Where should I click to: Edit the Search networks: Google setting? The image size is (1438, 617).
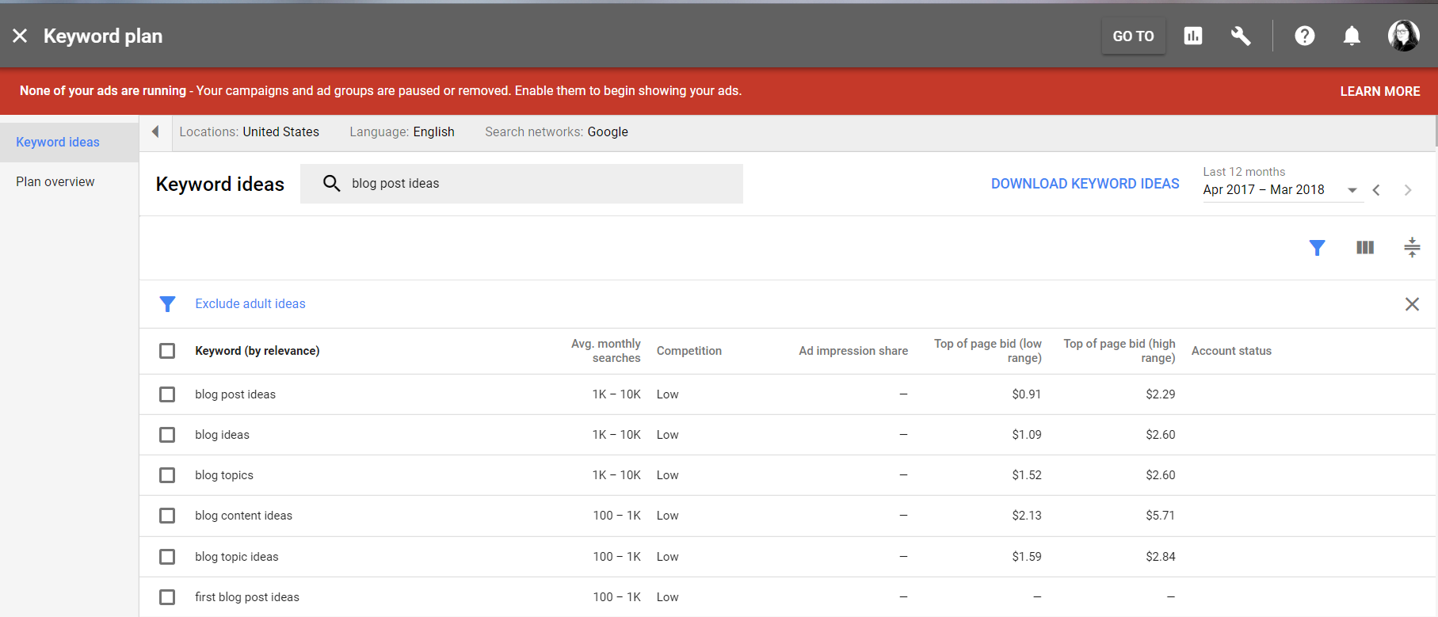tap(556, 131)
